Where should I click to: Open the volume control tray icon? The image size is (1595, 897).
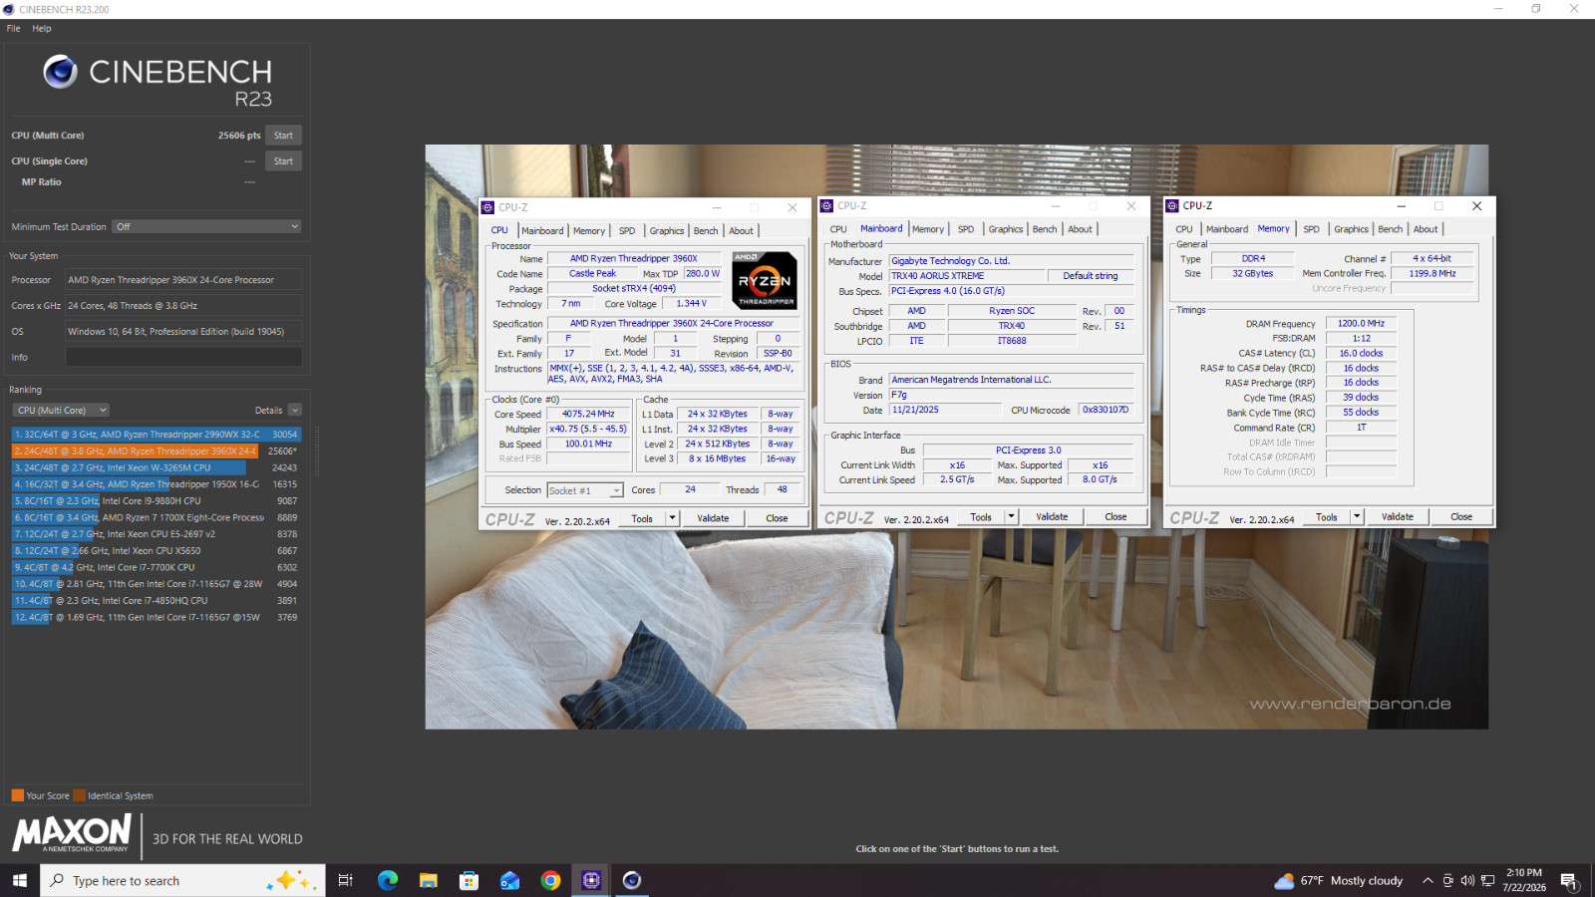click(1467, 880)
